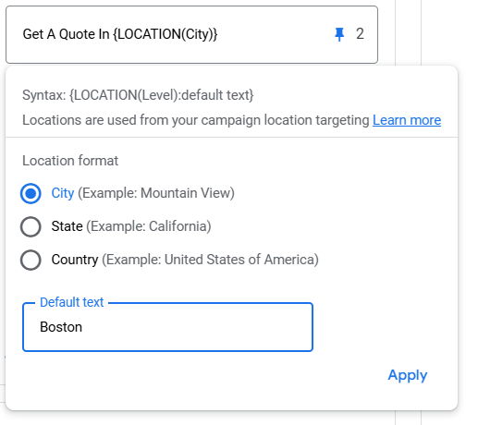This screenshot has width=478, height=425.
Task: Click the pin position number 2
Action: 360,34
